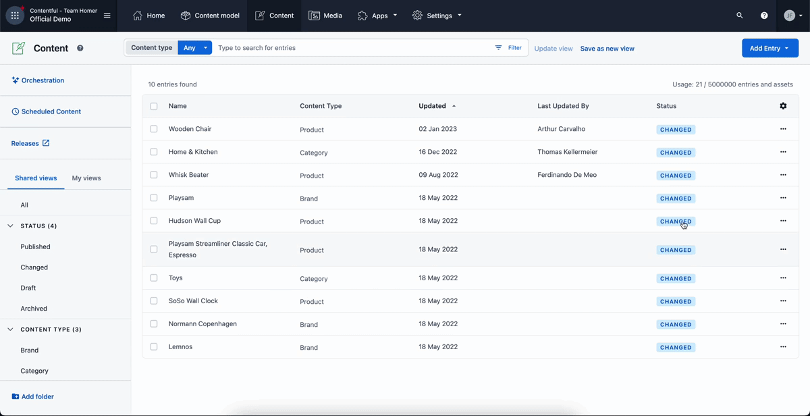The height and width of the screenshot is (416, 810).
Task: Open the Content tab in top navigation
Action: pos(274,16)
